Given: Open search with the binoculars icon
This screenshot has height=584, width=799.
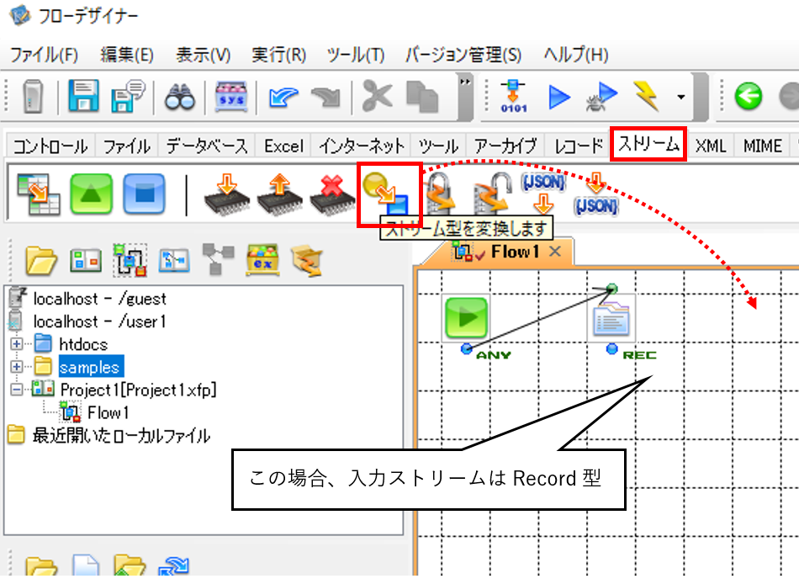Looking at the screenshot, I should 179,97.
